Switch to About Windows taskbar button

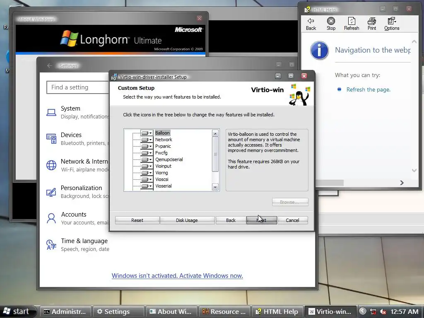pos(171,311)
